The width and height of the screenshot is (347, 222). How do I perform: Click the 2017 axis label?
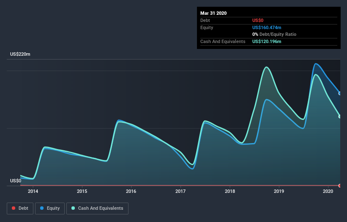point(180,191)
